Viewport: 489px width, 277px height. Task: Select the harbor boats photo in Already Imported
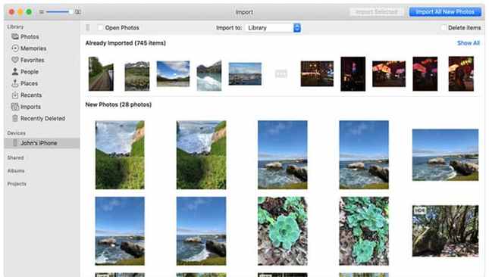pos(245,73)
